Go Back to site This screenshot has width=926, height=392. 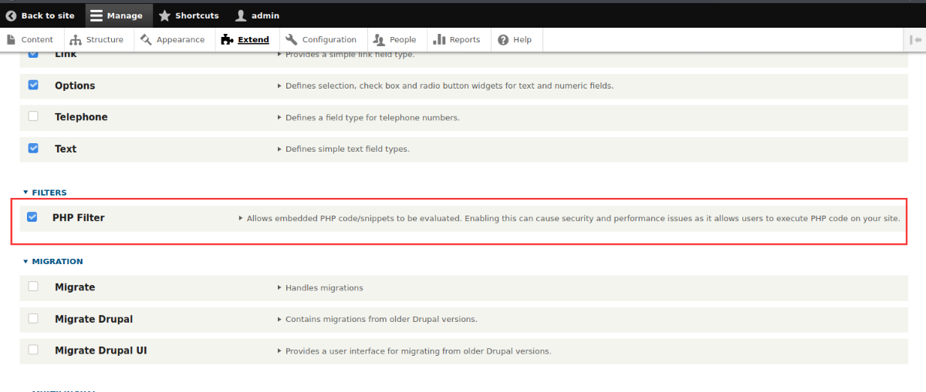point(41,15)
